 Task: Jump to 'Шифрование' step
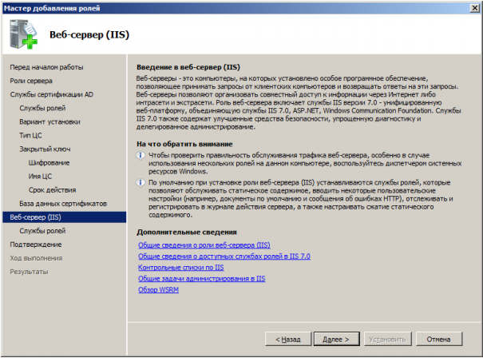point(49,162)
